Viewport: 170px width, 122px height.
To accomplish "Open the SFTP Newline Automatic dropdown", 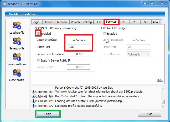I will point(138,54).
